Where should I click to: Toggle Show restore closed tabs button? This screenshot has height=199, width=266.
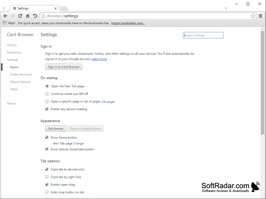(47, 149)
